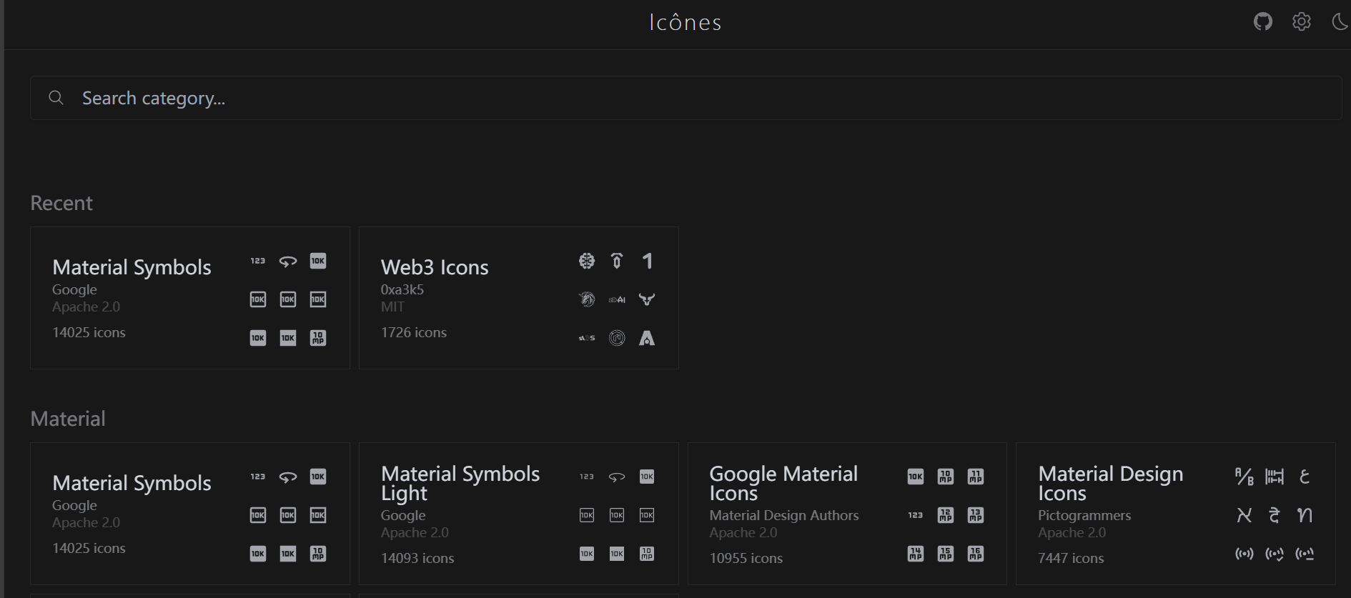
Task: Click the Pictogrammers author text
Action: [1084, 515]
